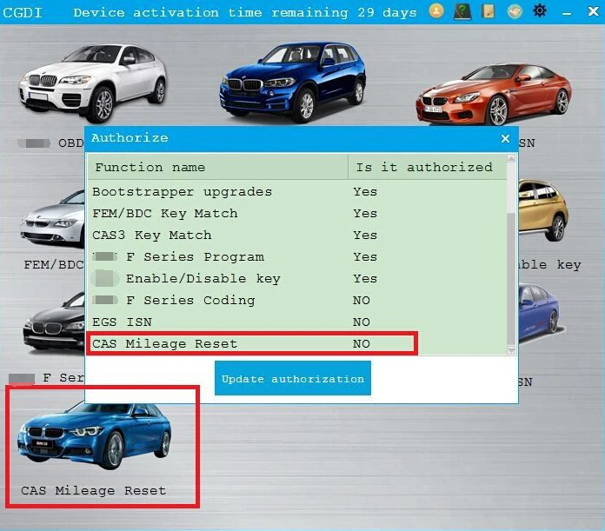This screenshot has height=531, width=605.
Task: Click the scroll up arrow in Authorize list
Action: tap(511, 157)
